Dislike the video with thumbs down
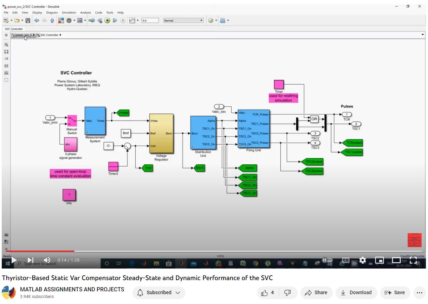This screenshot has height=304, width=428. 287,292
